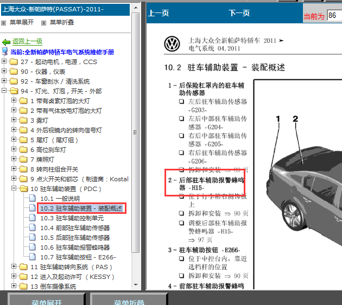Click 返回上一级 link
Screen dimensions: 342x305
(x=27, y=41)
